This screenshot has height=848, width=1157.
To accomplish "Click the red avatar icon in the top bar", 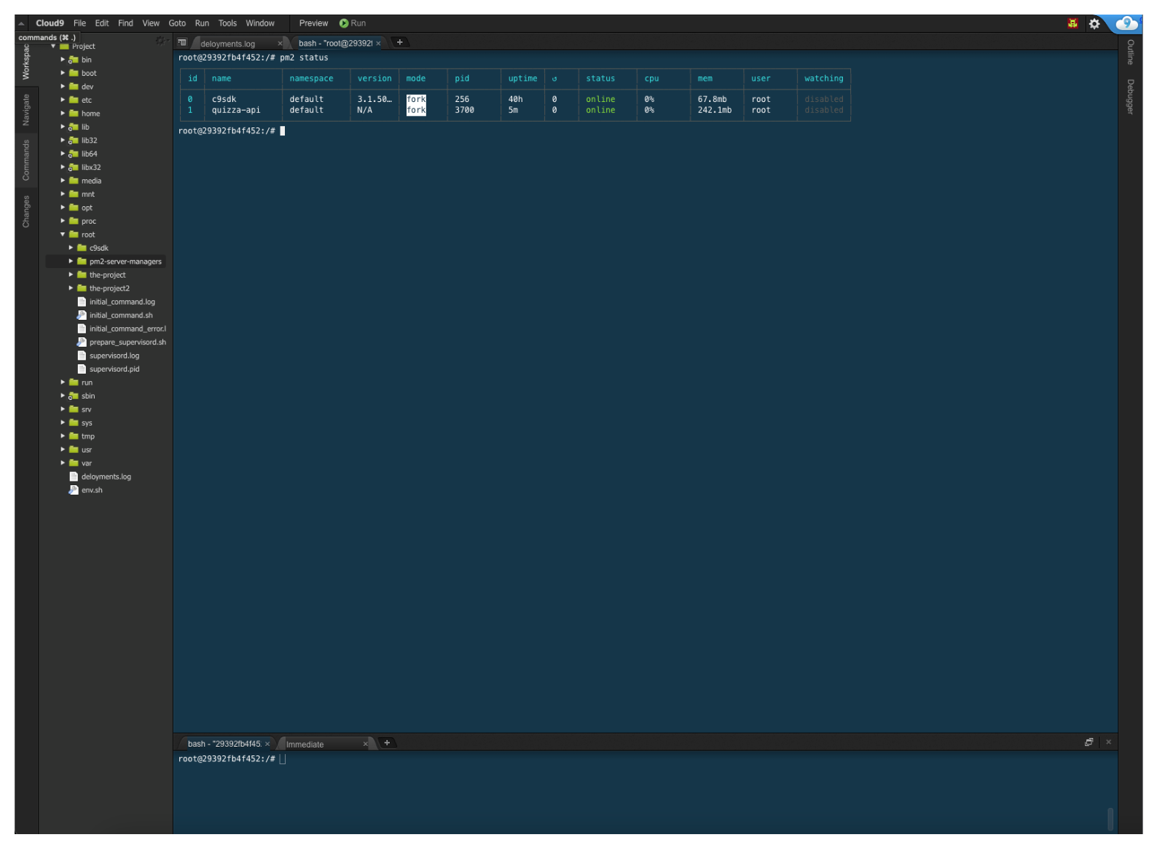I will [1072, 23].
